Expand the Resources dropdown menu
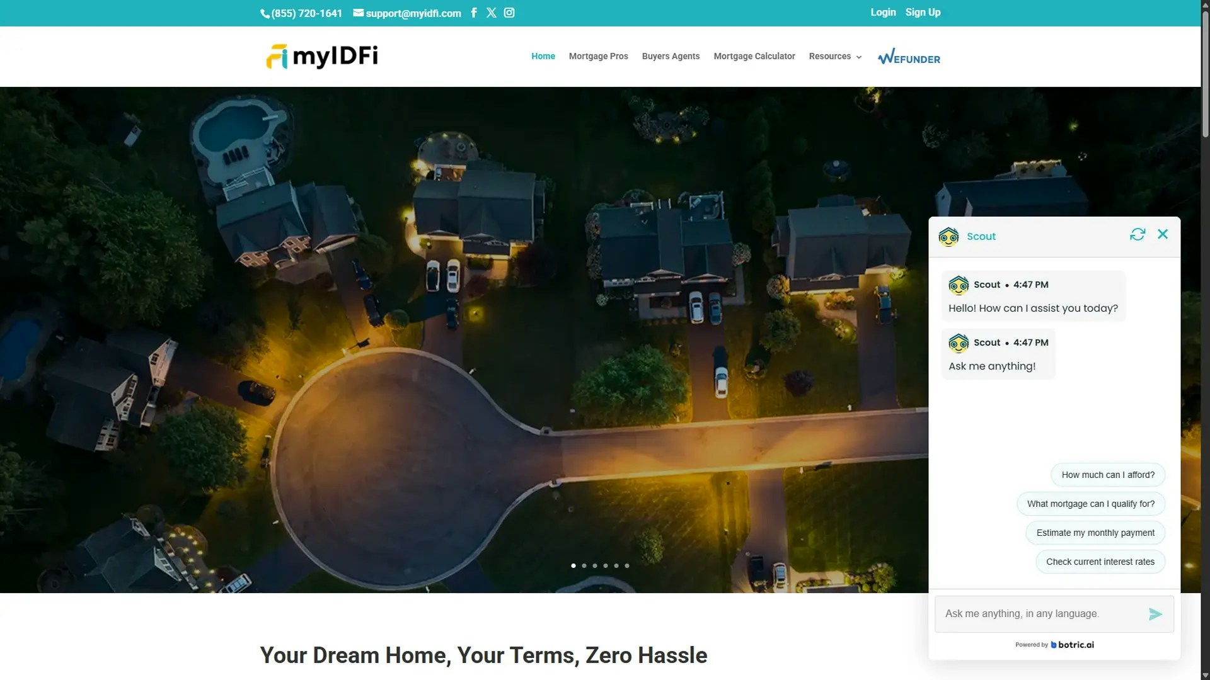1210x680 pixels. 834,56
